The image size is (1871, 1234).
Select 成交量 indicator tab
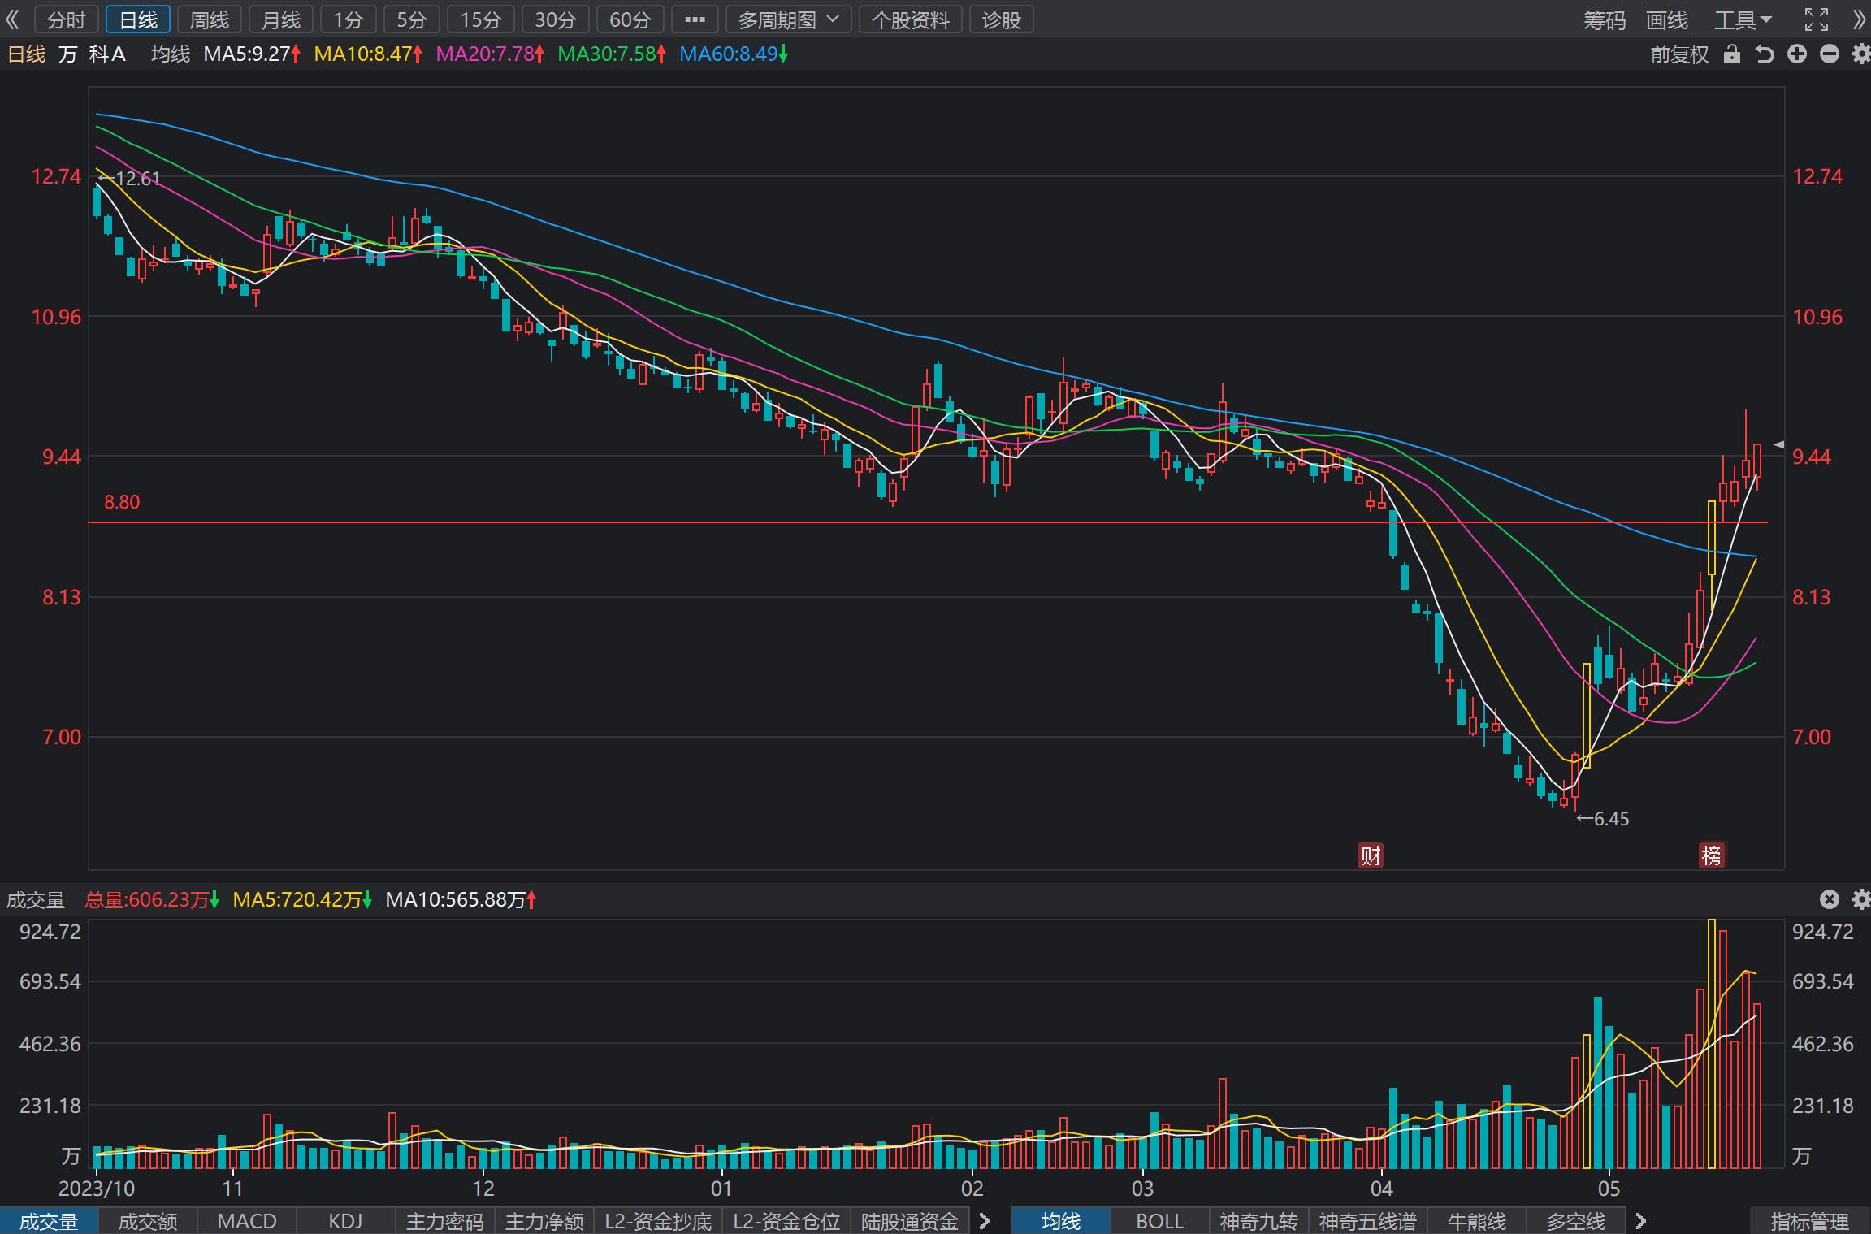point(49,1221)
